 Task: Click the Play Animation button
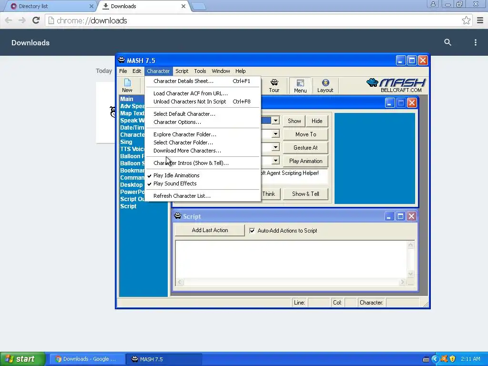[305, 161]
